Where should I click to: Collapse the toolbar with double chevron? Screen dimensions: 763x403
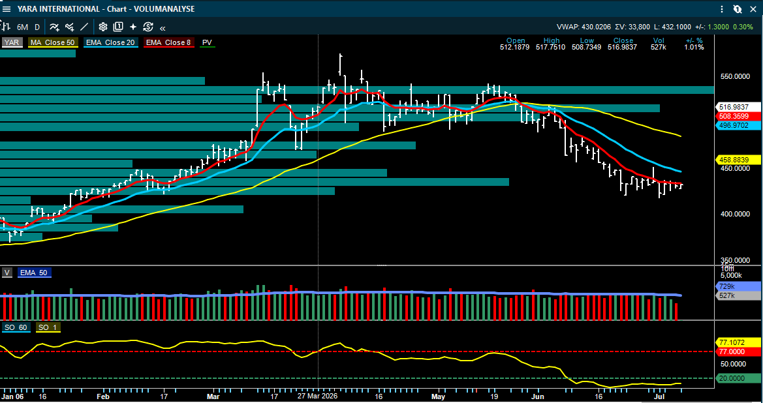(x=163, y=27)
